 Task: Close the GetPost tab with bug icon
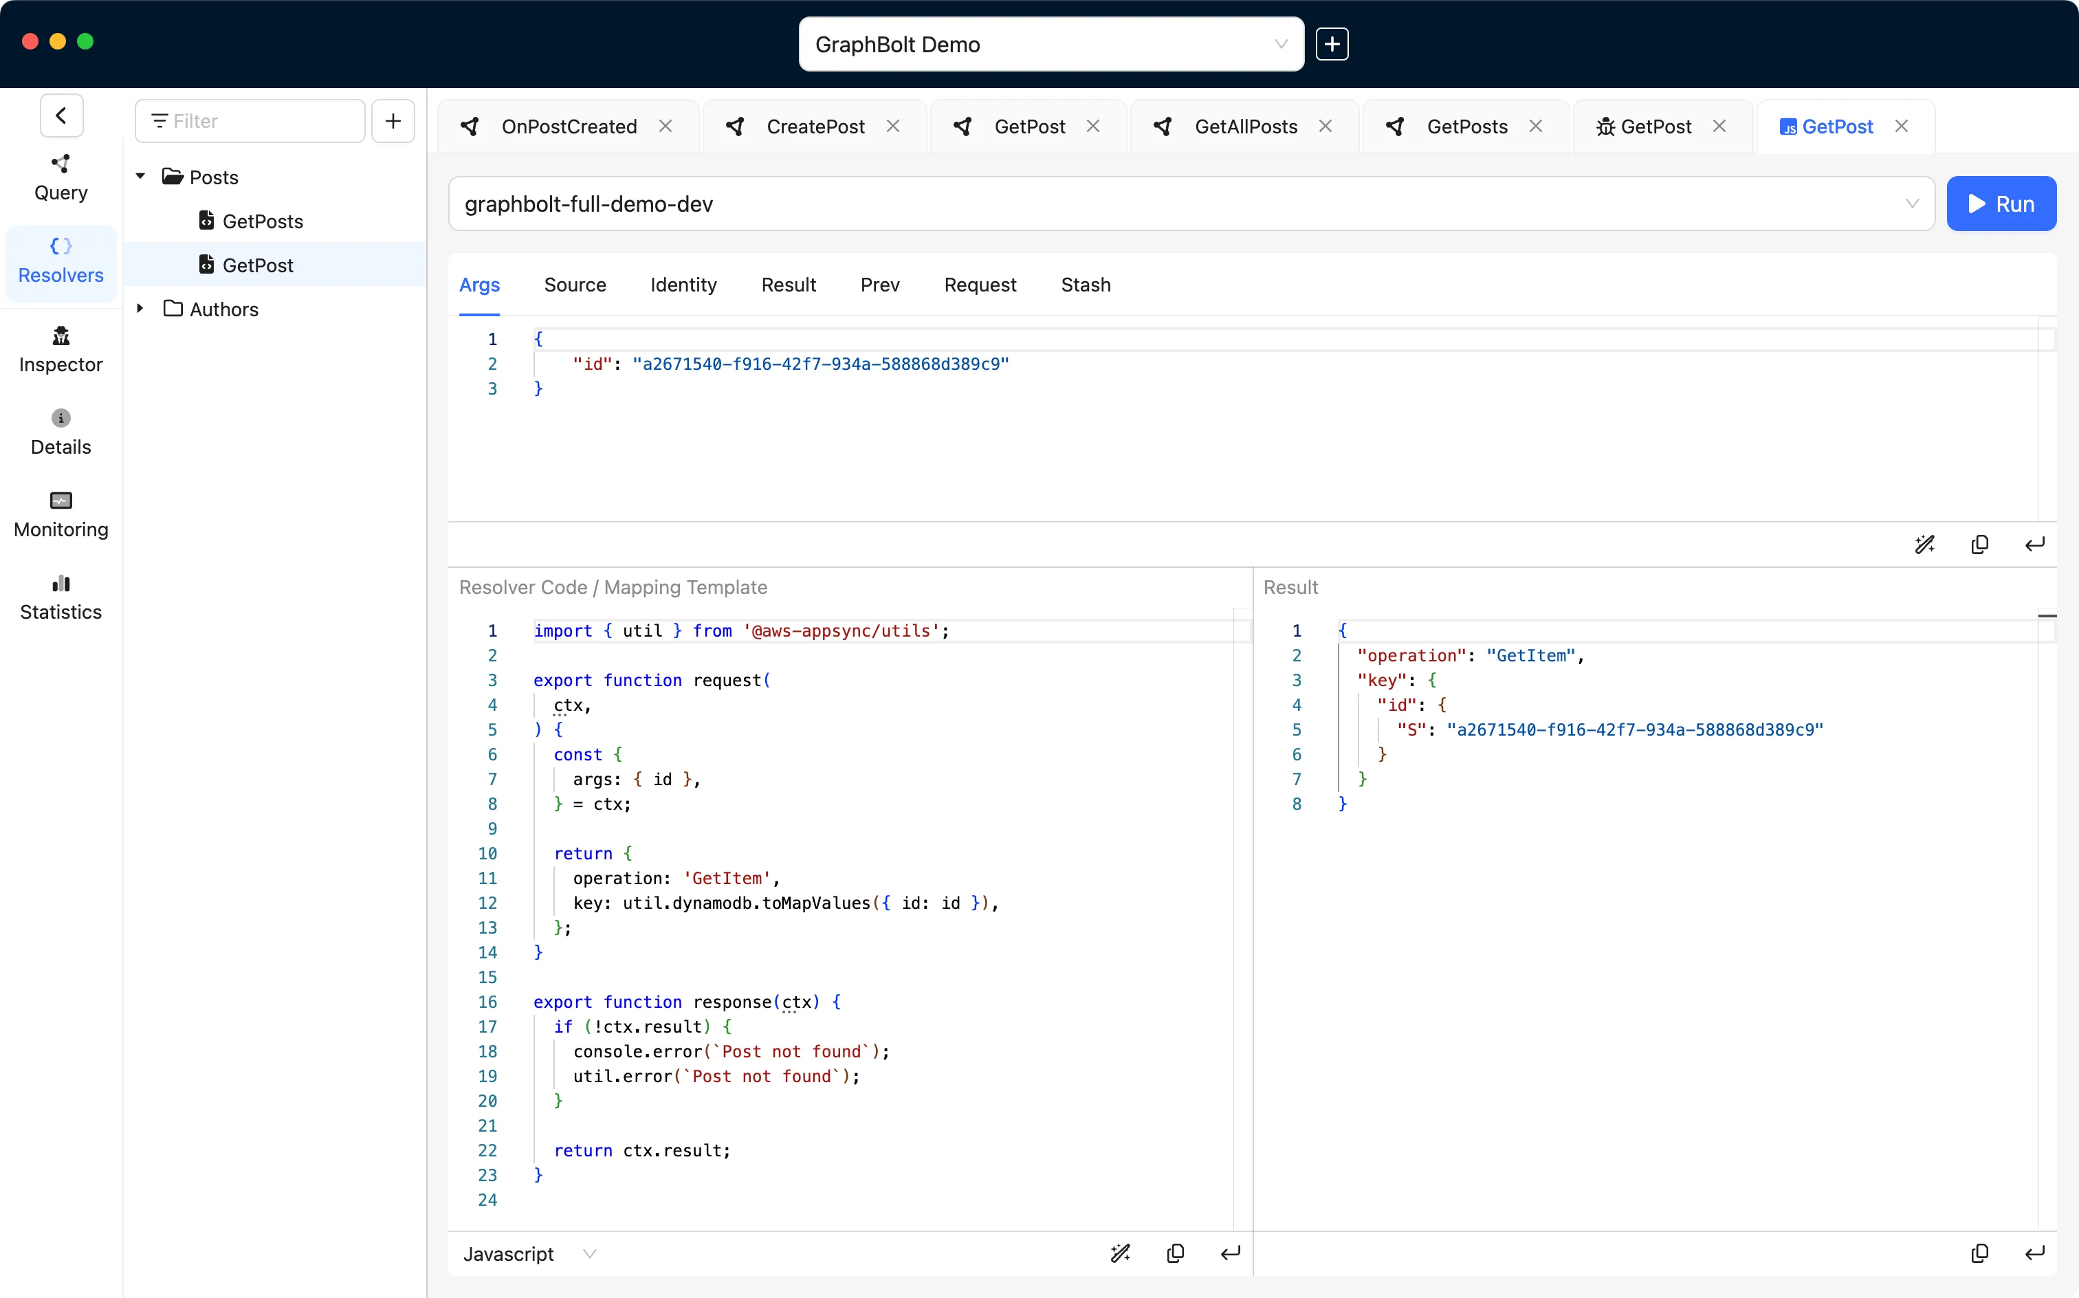coord(1719,126)
